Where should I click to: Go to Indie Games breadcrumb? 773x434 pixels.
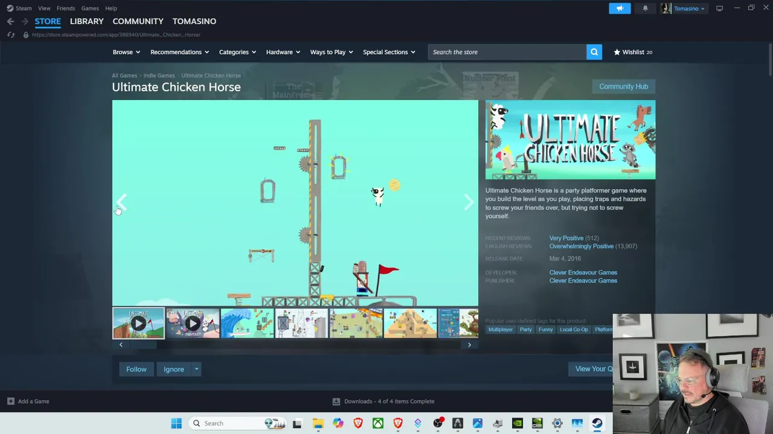coord(159,75)
